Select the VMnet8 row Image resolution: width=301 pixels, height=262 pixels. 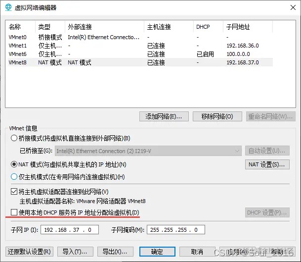click(x=140, y=62)
